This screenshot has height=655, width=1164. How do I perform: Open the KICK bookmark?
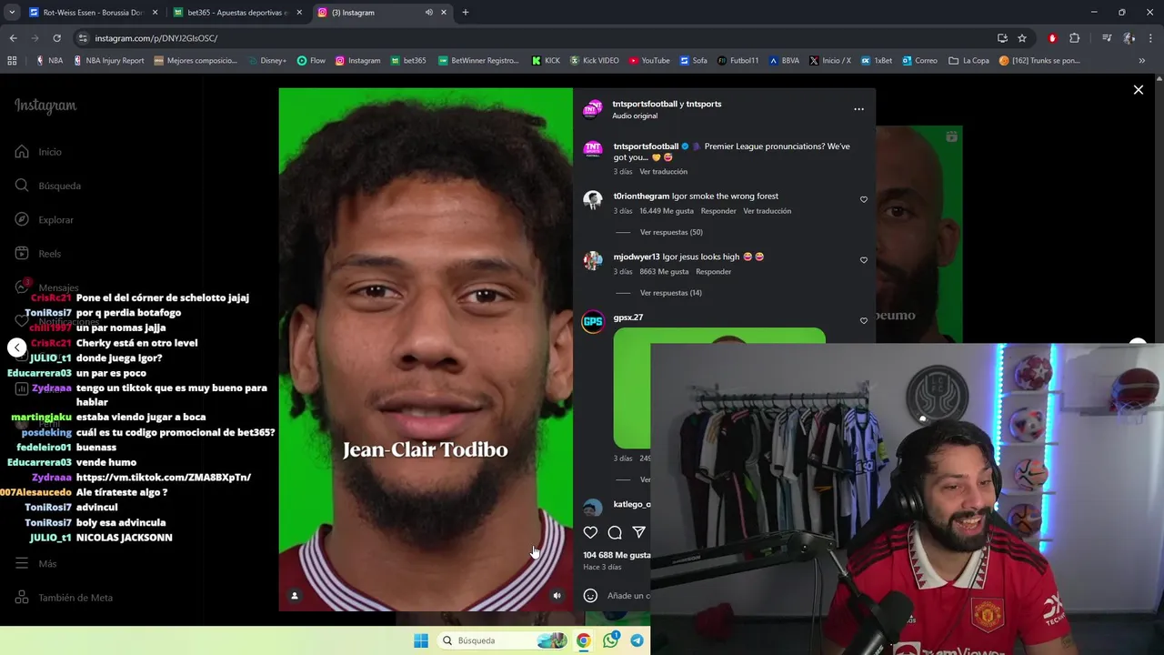545,61
